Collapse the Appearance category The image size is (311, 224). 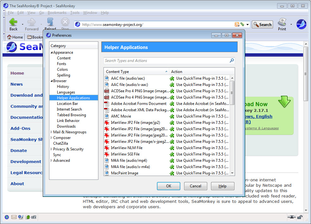tap(52, 52)
